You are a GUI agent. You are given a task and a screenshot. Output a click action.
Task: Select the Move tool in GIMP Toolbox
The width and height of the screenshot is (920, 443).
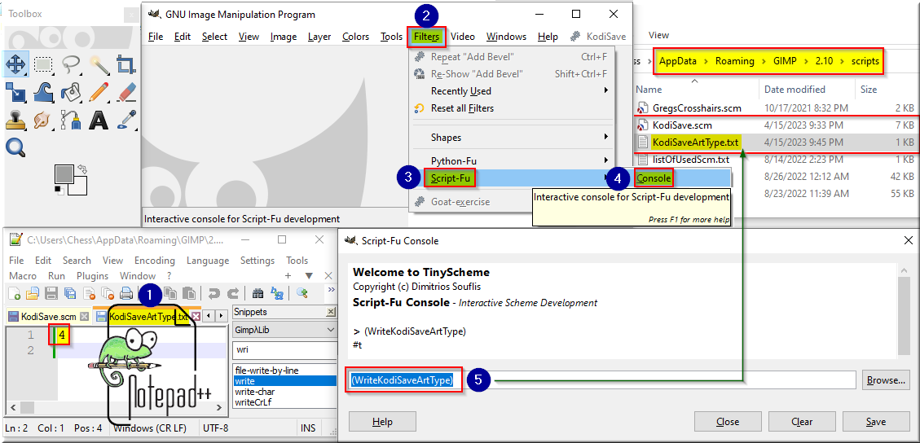click(x=15, y=64)
